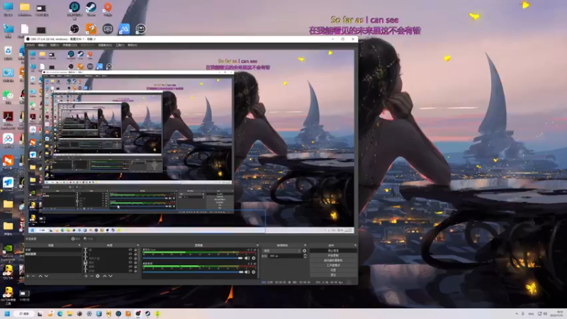Viewport: 567px width, 319px height.
Task: Click Start Virtual Camera button in Controls
Action: pyautogui.click(x=333, y=260)
